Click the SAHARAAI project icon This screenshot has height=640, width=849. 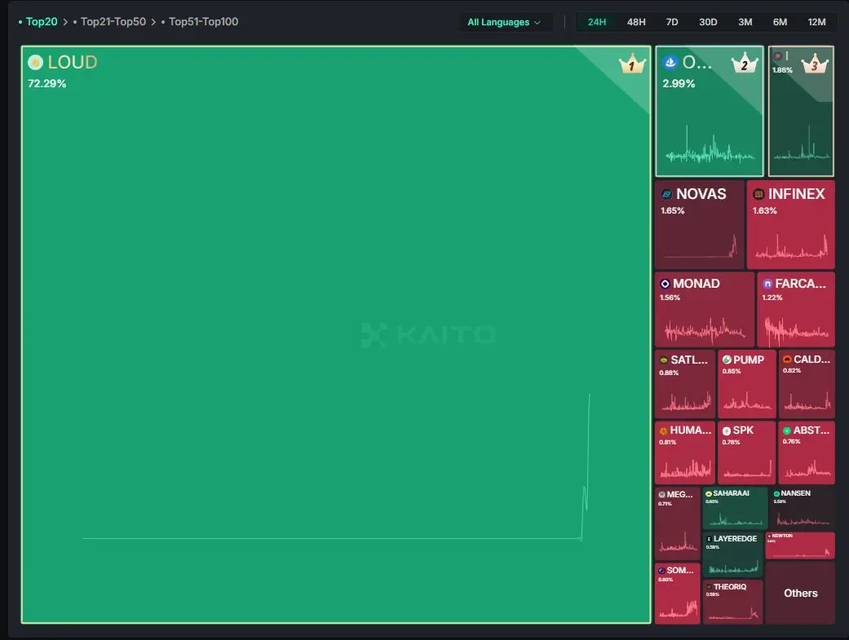[x=708, y=494]
